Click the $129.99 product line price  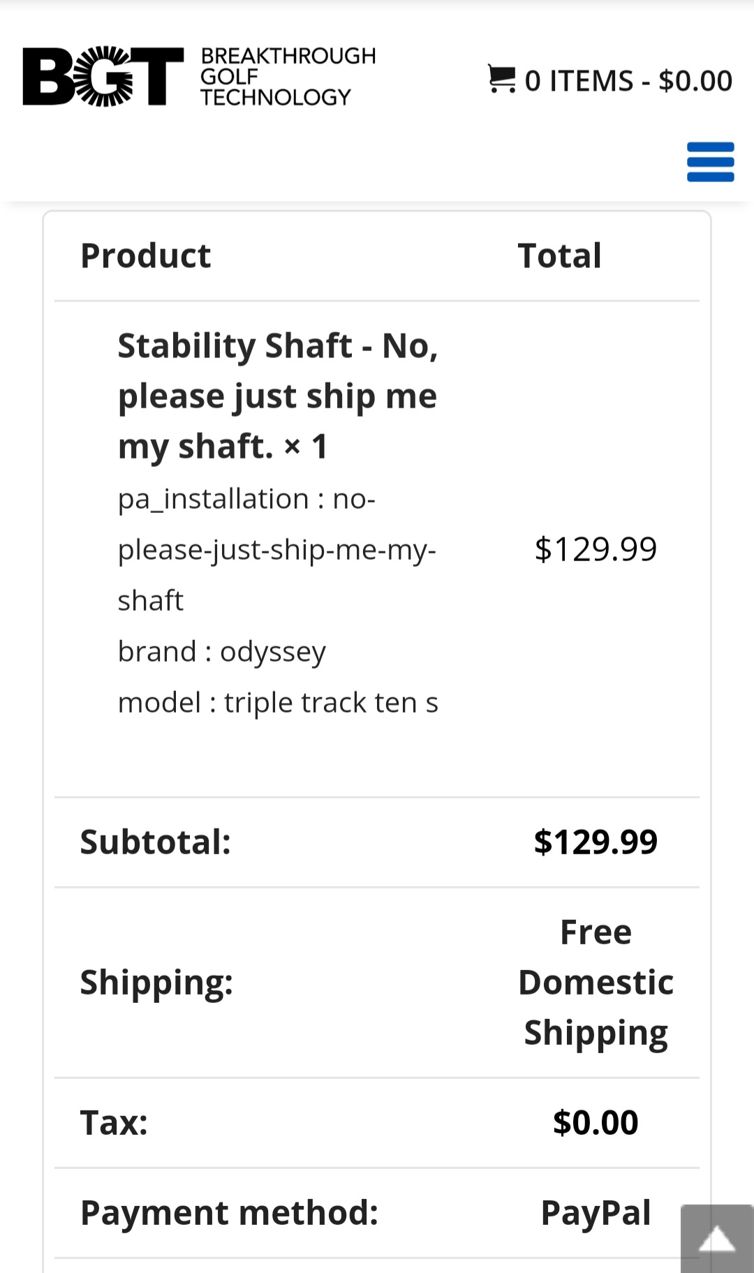[596, 549]
